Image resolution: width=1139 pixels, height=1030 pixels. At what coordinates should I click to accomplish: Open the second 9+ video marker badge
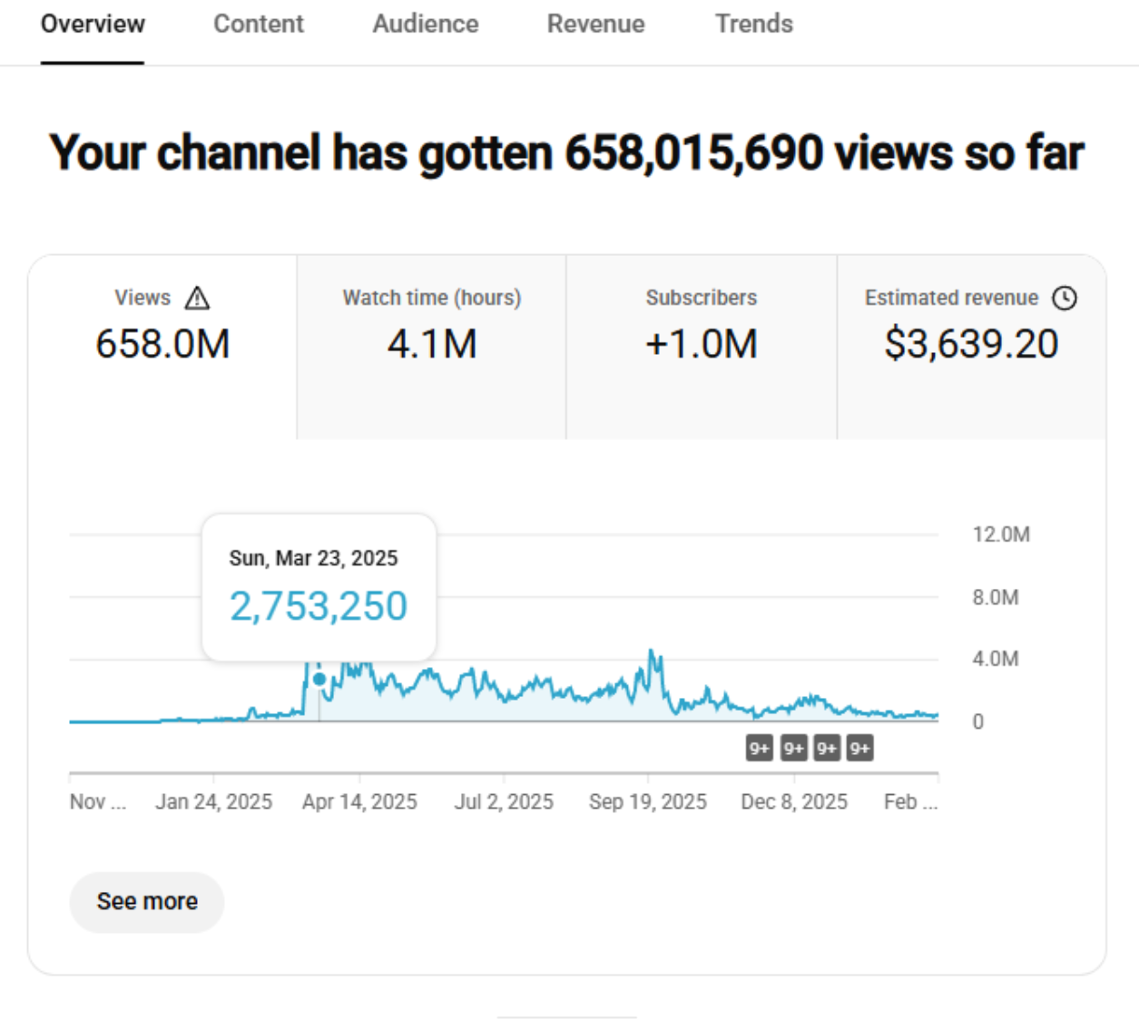[793, 749]
